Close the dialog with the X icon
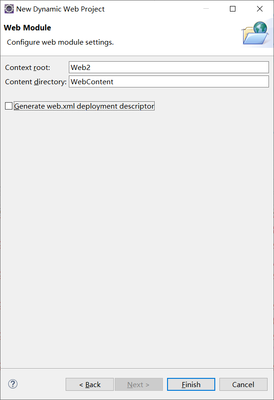The image size is (274, 400). 260,9
